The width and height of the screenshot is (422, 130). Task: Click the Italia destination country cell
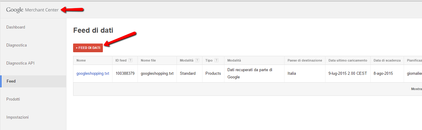coord(292,73)
